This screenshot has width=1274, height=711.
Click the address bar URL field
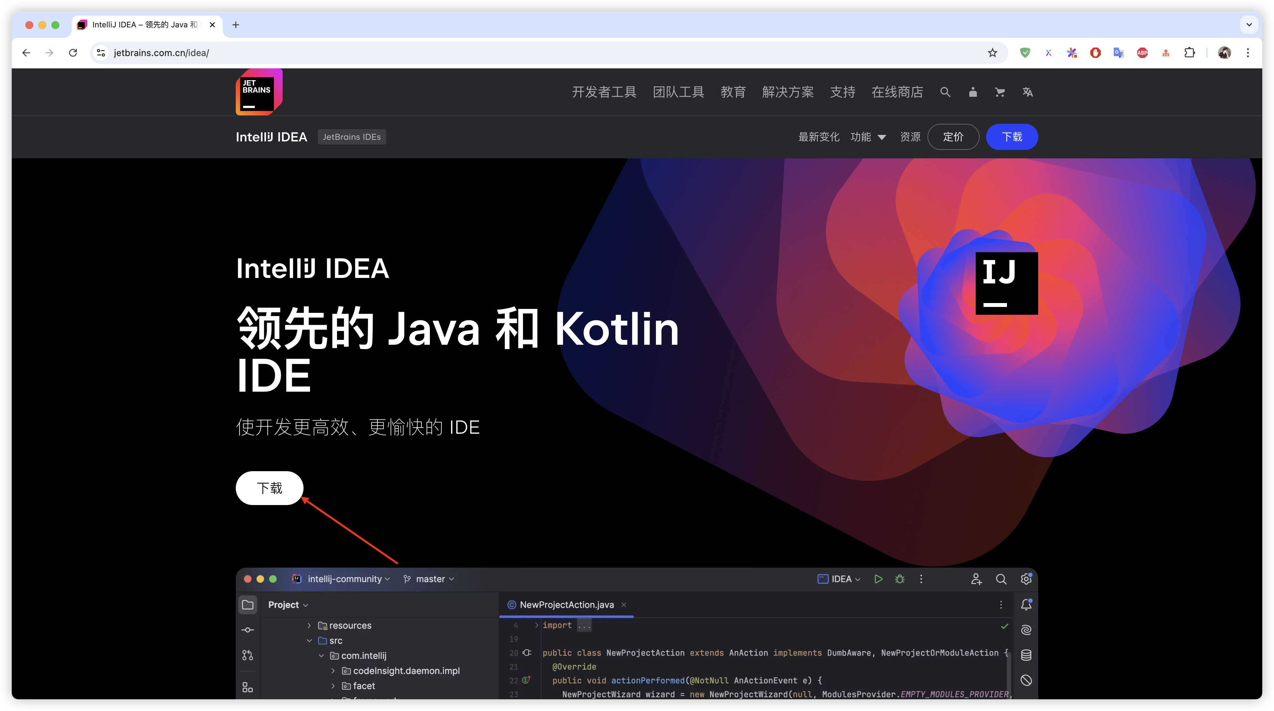495,53
